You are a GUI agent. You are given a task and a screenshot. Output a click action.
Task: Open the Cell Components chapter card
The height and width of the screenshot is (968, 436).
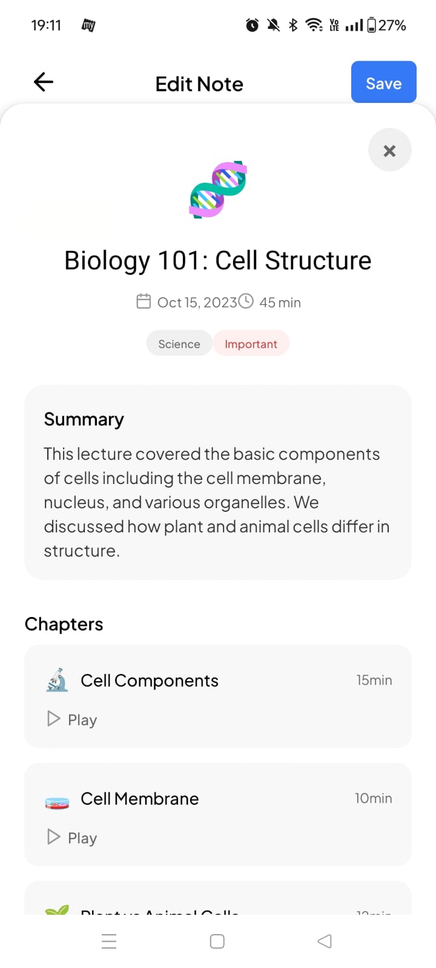[218, 696]
